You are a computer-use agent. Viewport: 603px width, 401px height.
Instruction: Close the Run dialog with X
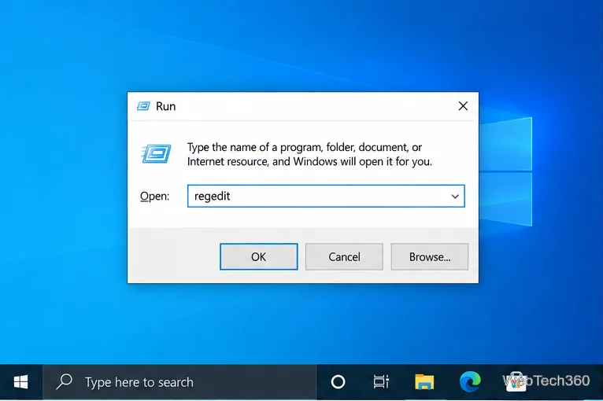pos(463,106)
